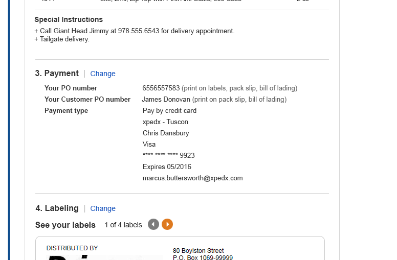Image resolution: width=397 pixels, height=260 pixels.
Task: Click the 80 Boylston Street address
Action: coord(198,251)
